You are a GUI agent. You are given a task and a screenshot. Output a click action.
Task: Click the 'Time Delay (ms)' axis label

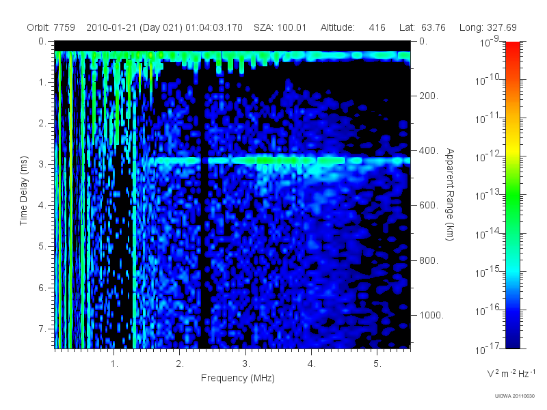23,191
